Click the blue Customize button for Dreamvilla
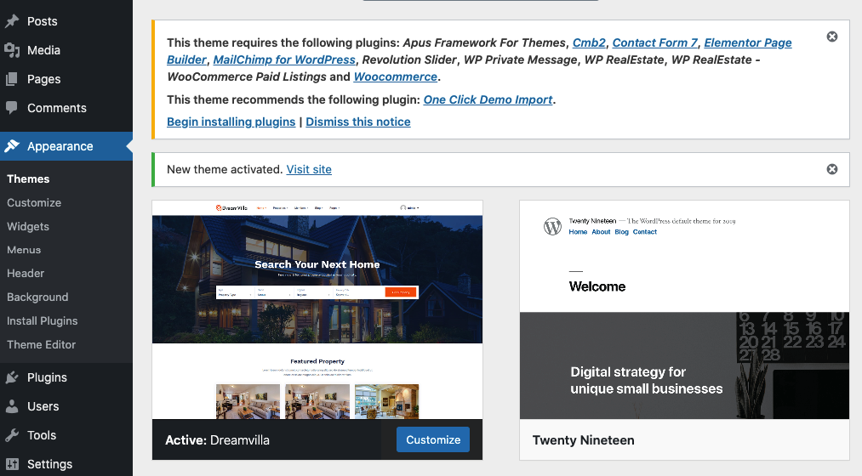 [x=433, y=439]
